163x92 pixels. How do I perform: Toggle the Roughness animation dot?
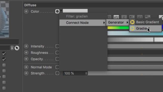click(x=26, y=53)
